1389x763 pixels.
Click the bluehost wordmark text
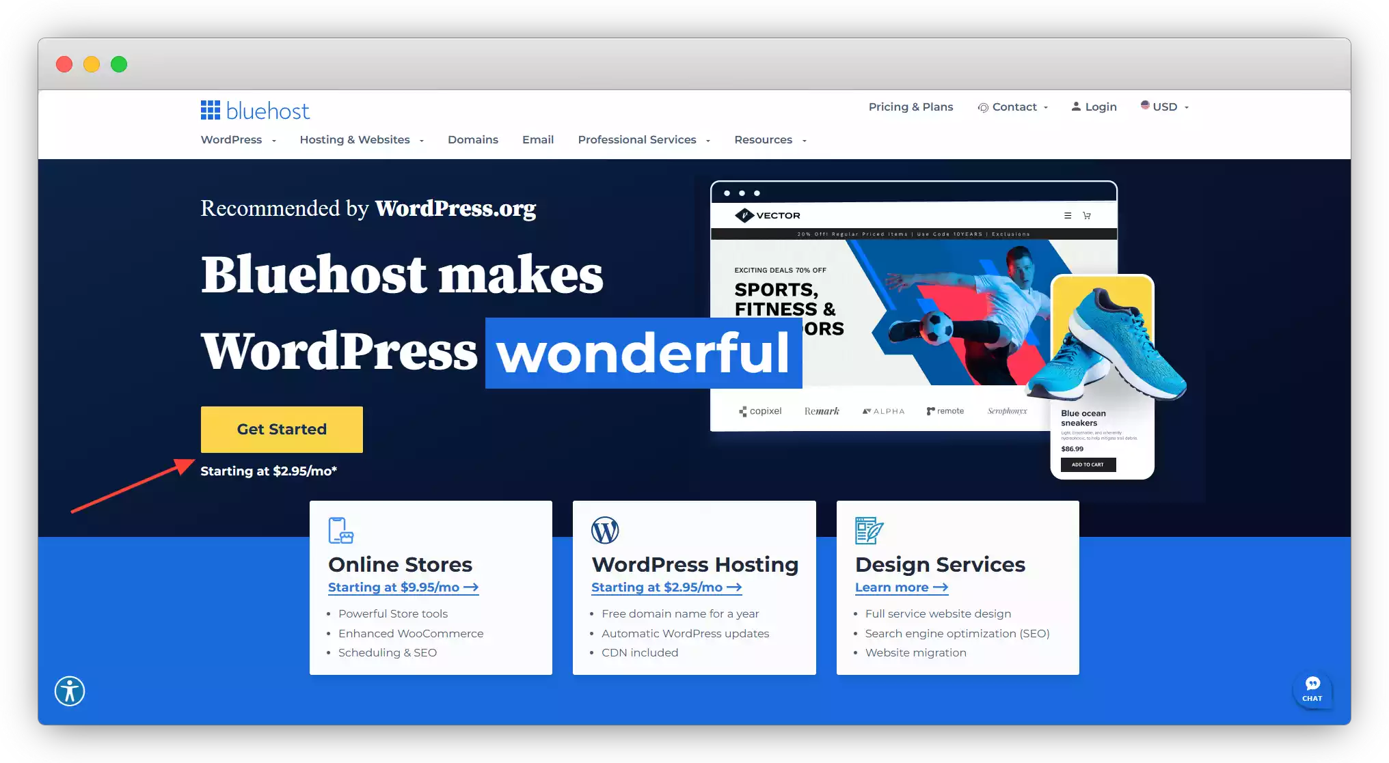point(268,111)
